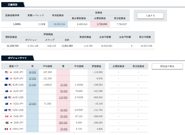
Task: Click the New Zealand flag beside NZD/JPY
Action: (x=7, y=104)
